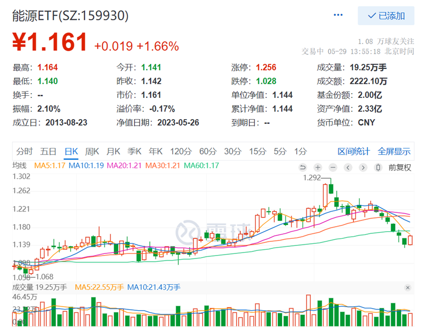Click the volume MA10:21.43万手 label
The height and width of the screenshot is (327, 422).
point(154,287)
